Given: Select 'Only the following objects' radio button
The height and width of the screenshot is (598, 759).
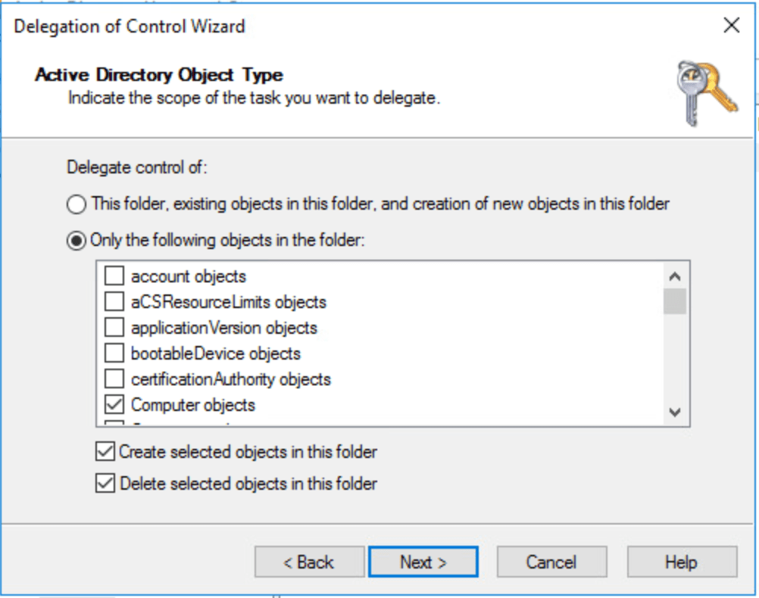Looking at the screenshot, I should coord(77,240).
